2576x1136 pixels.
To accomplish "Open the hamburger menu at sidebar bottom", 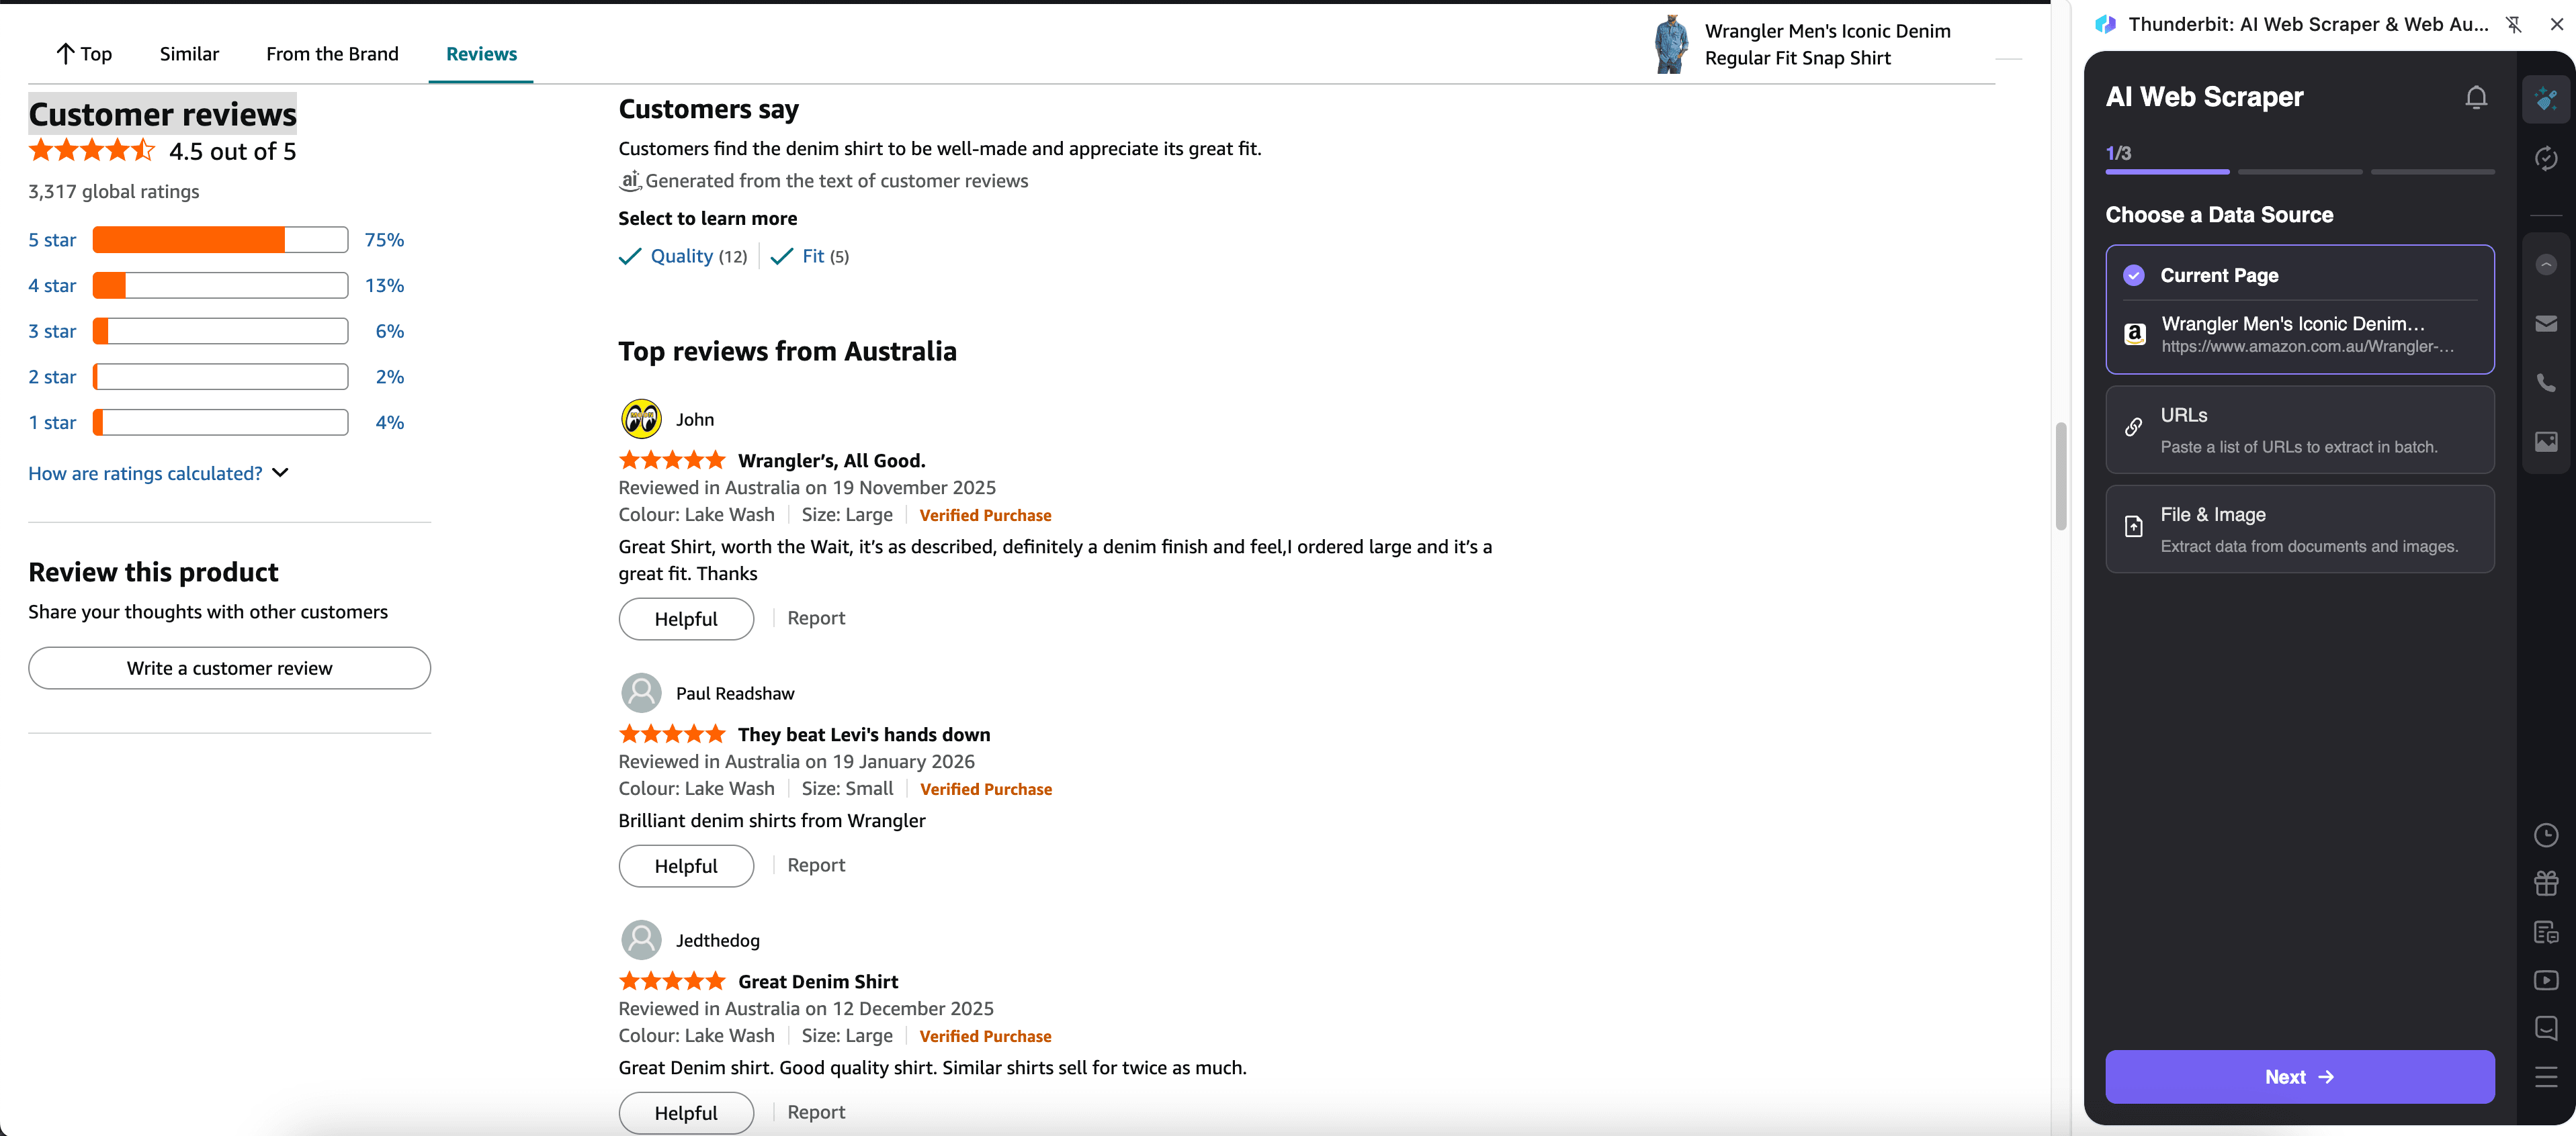I will pos(2546,1077).
